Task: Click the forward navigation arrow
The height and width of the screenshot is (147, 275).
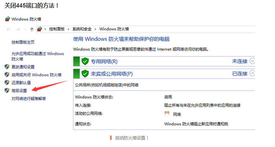Action: pos(17,29)
